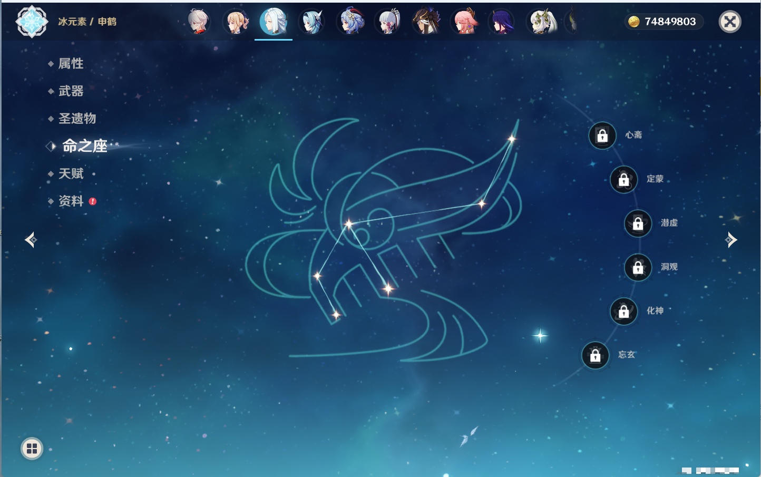Pick the blue-haired horned character avatar
761x477 pixels.
[350, 22]
